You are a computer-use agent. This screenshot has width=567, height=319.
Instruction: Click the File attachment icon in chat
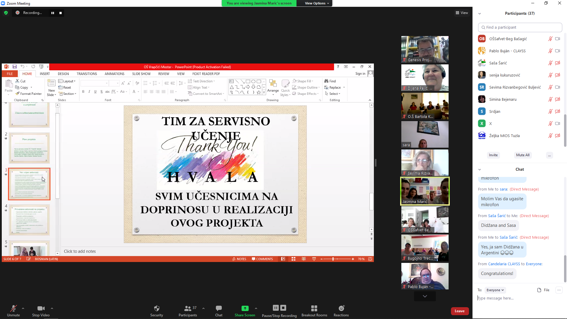pyautogui.click(x=539, y=290)
